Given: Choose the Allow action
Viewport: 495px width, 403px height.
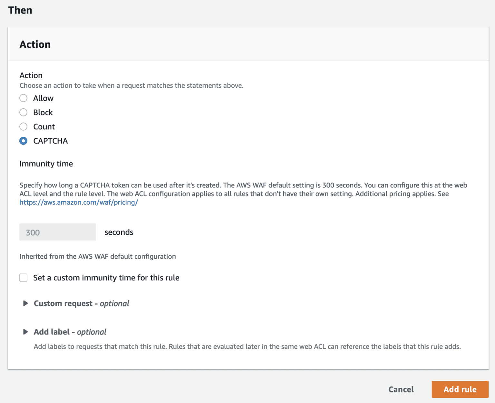Looking at the screenshot, I should (23, 98).
